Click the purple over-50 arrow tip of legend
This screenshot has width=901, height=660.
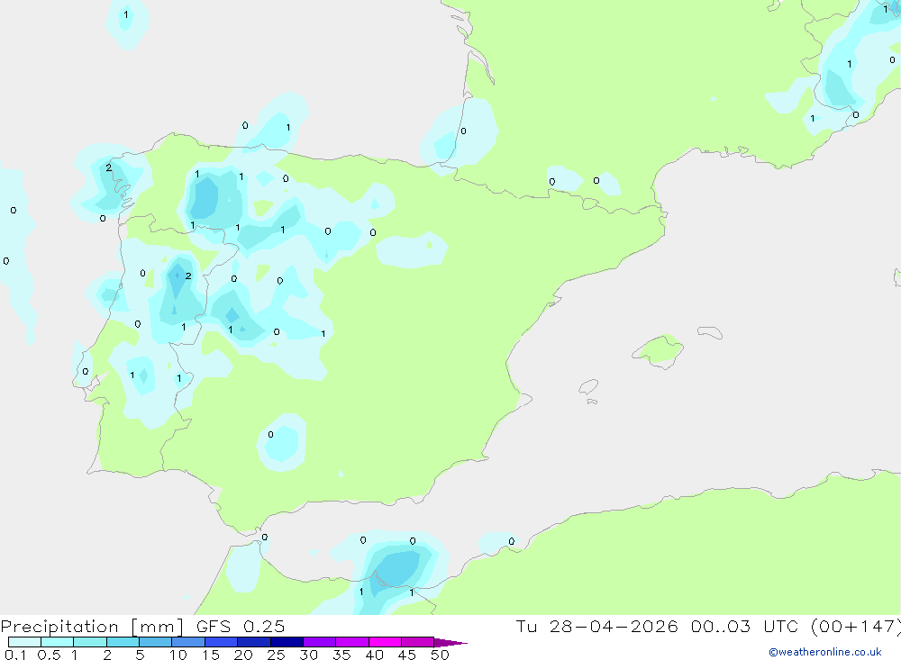(450, 642)
